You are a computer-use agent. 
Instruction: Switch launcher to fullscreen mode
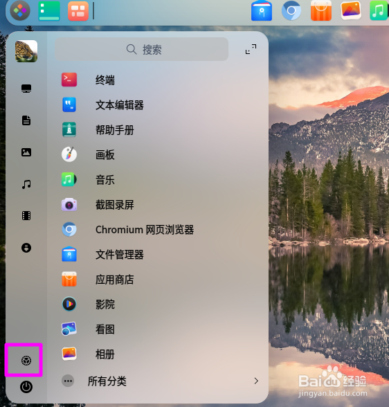coord(251,48)
